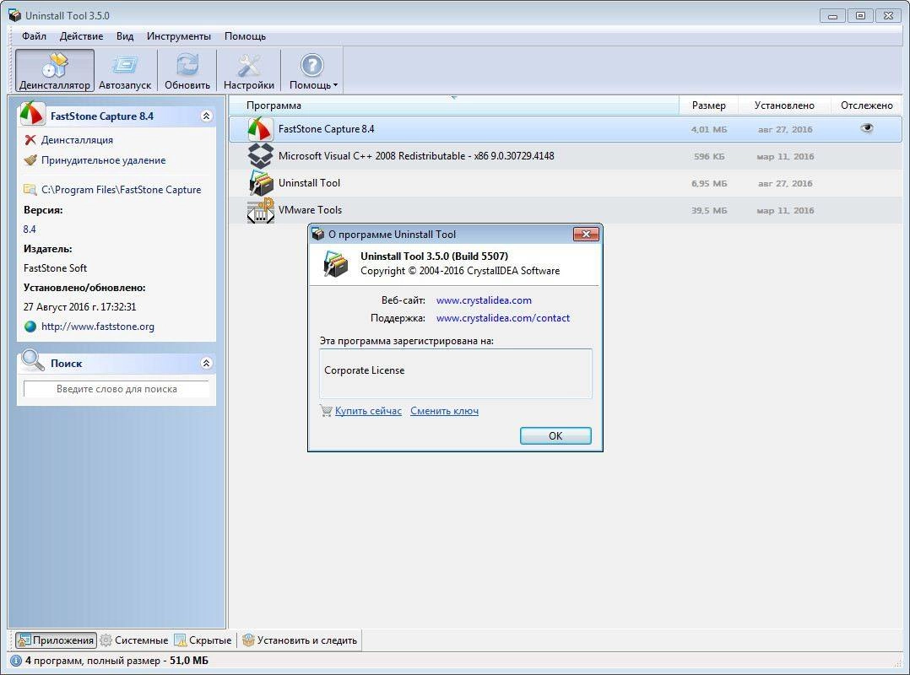Viewport: 910px width, 675px height.
Task: Open the Инструменты menu
Action: pyautogui.click(x=179, y=36)
